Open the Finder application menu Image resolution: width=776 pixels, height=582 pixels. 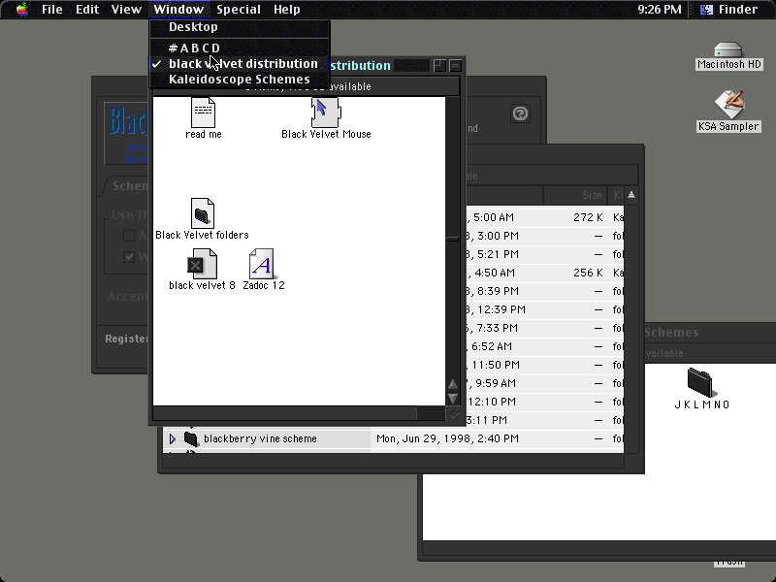pos(730,10)
